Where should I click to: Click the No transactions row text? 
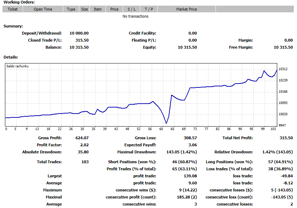point(135,16)
